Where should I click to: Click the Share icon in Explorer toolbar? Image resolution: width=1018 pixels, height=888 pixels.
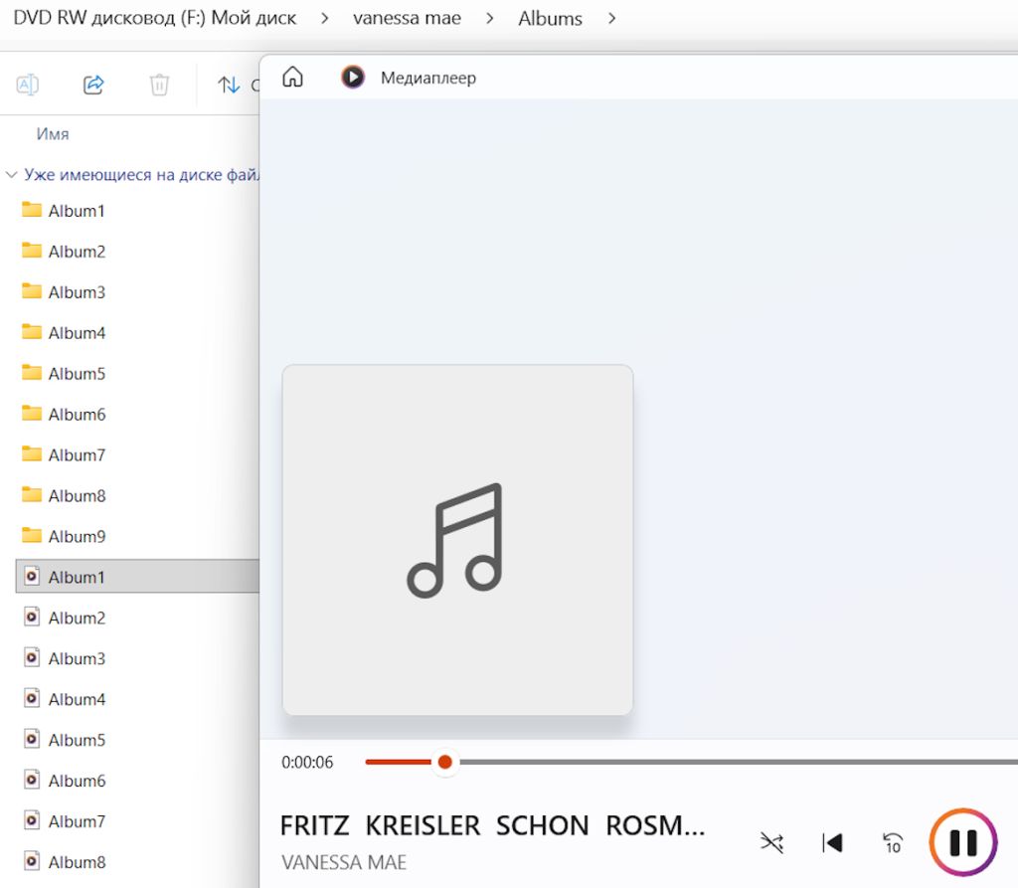click(x=93, y=85)
